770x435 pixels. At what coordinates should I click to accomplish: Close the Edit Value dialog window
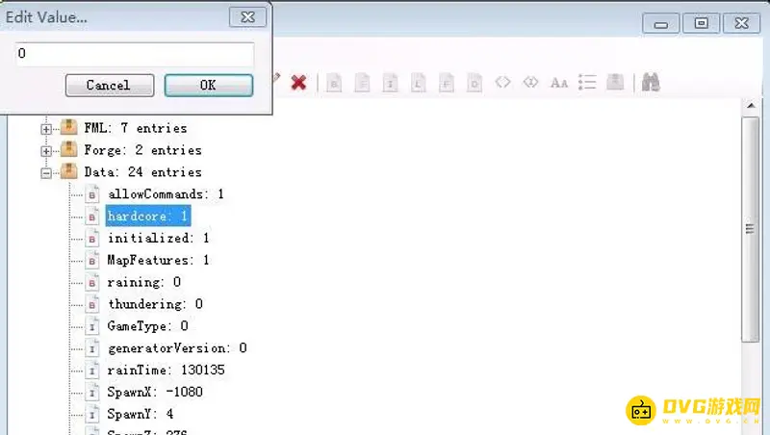(x=247, y=17)
